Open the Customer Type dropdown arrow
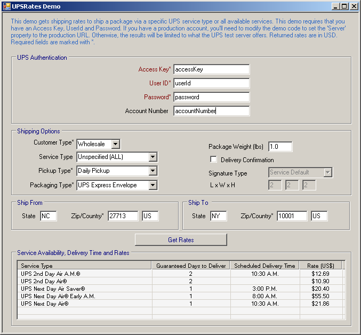 (116, 144)
